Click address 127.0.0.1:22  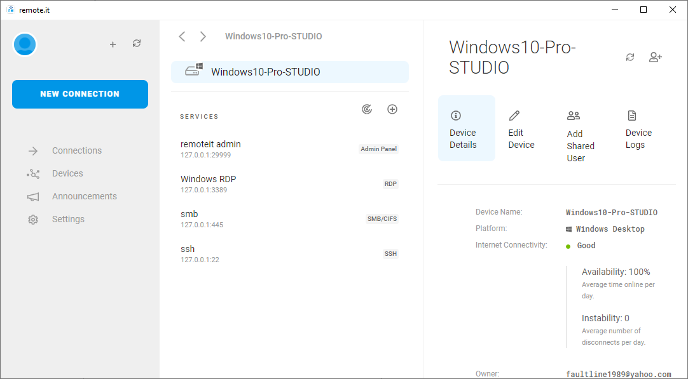point(200,260)
